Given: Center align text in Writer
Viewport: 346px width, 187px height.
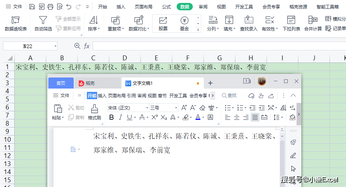Looking at the screenshot, I should (237, 117).
